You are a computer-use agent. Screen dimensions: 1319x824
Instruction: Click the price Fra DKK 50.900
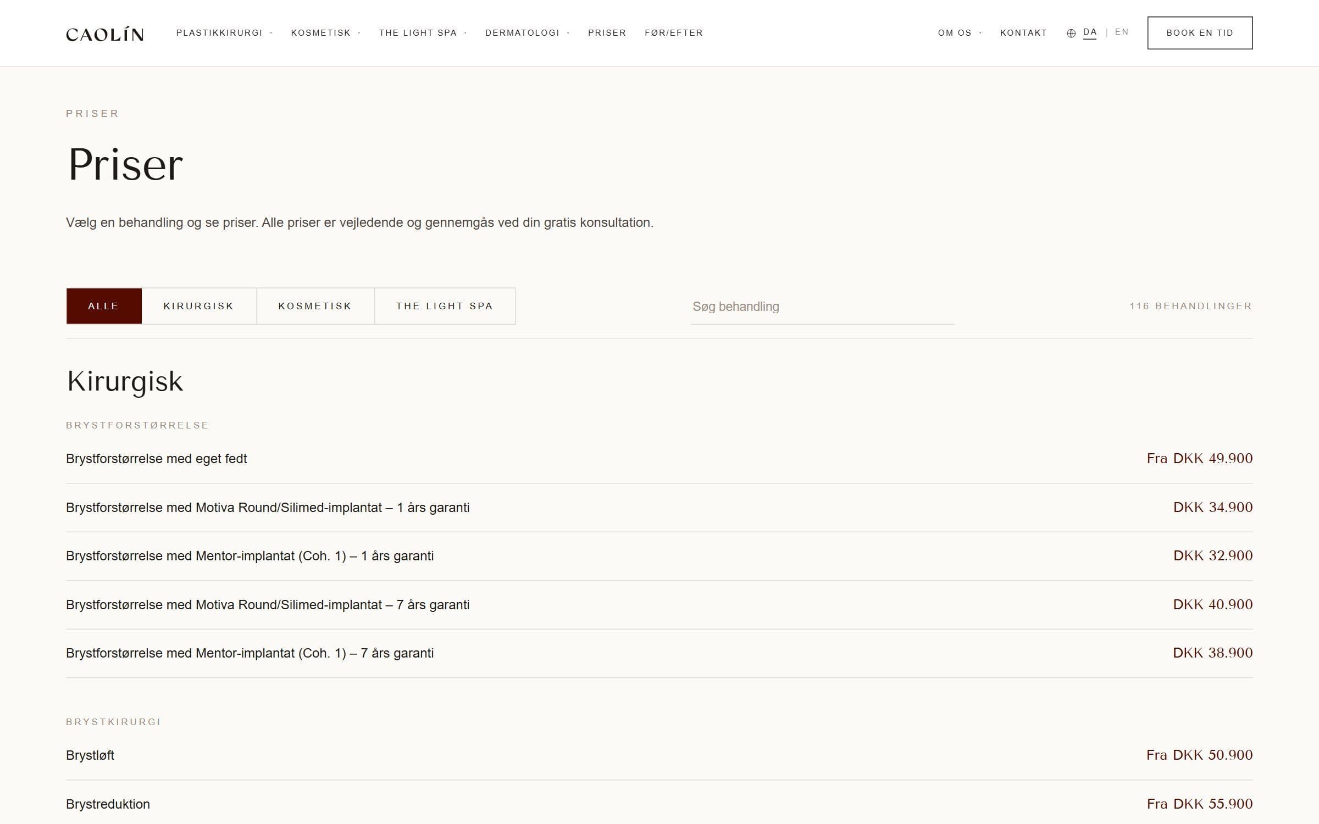[1200, 755]
